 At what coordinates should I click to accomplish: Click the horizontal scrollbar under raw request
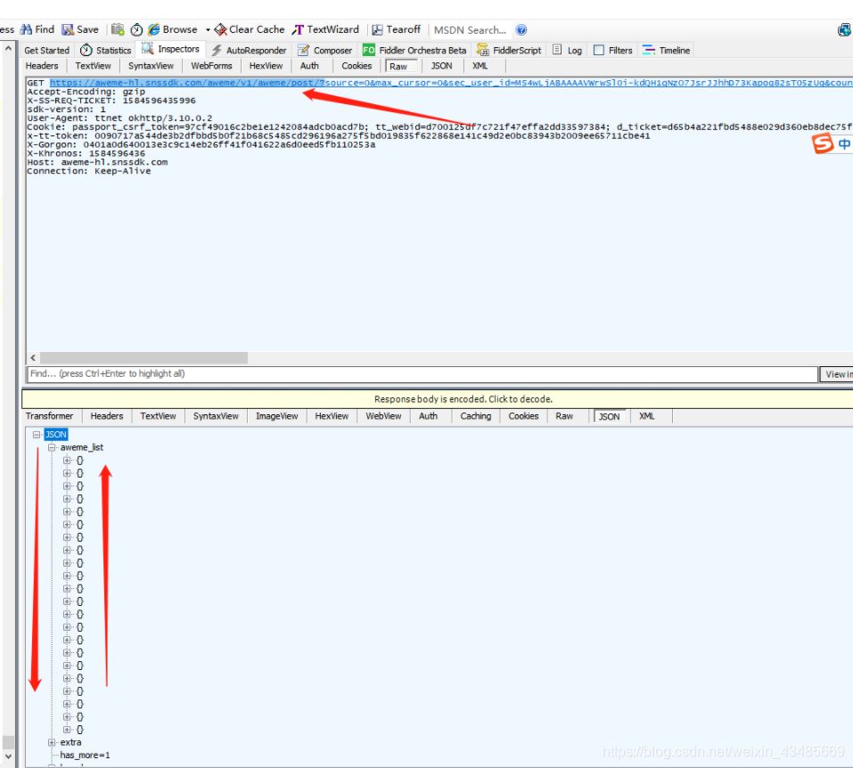point(143,357)
